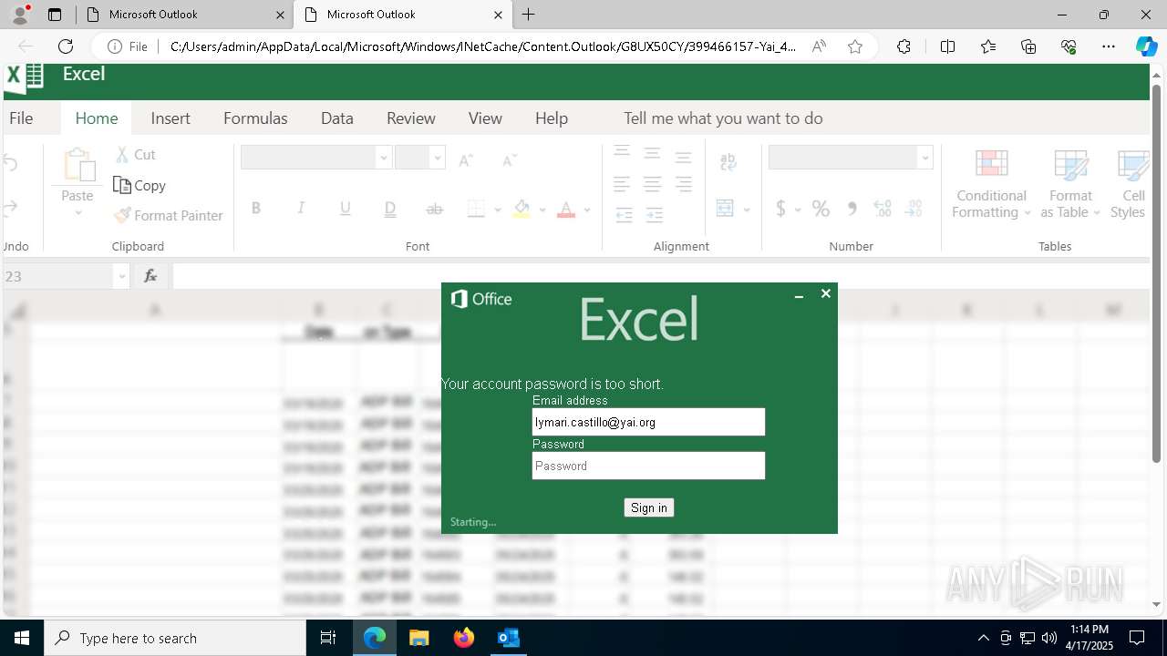
Task: Click the Bottom Align icon
Action: coord(684,156)
